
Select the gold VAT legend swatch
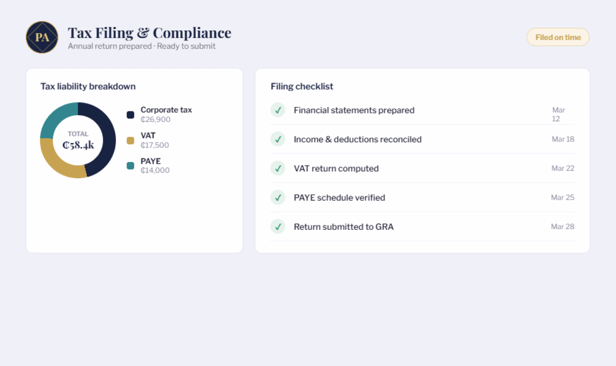pyautogui.click(x=131, y=140)
